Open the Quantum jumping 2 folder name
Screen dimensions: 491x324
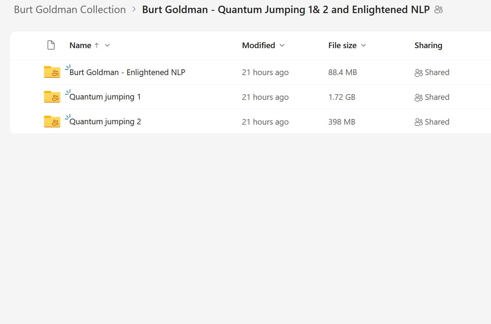click(x=105, y=122)
